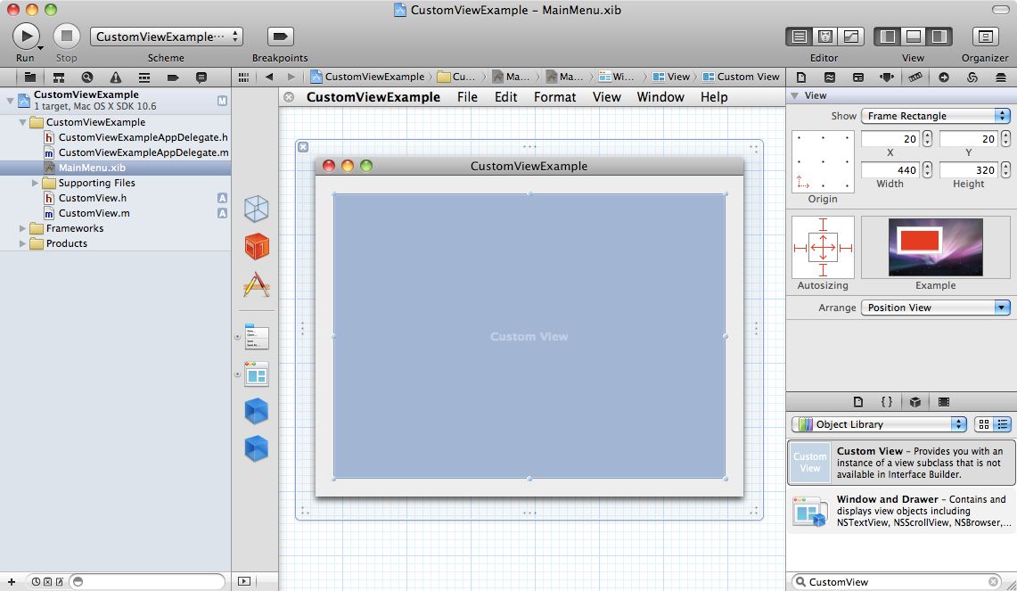
Task: Select the File's Owner wireframe cube
Action: point(257,209)
